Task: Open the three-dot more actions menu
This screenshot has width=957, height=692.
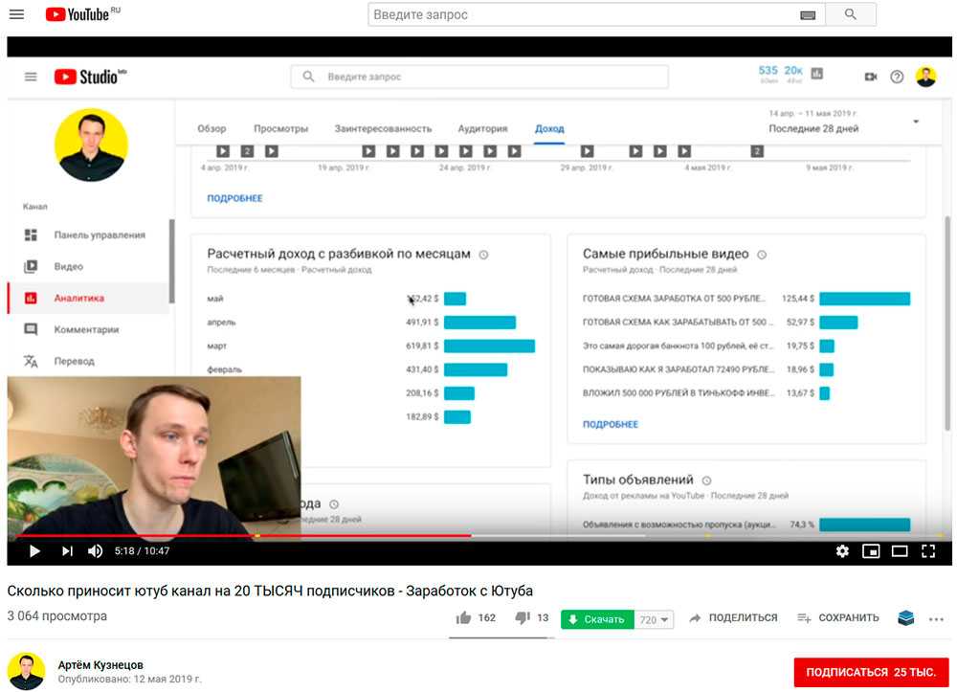Action: tap(936, 619)
